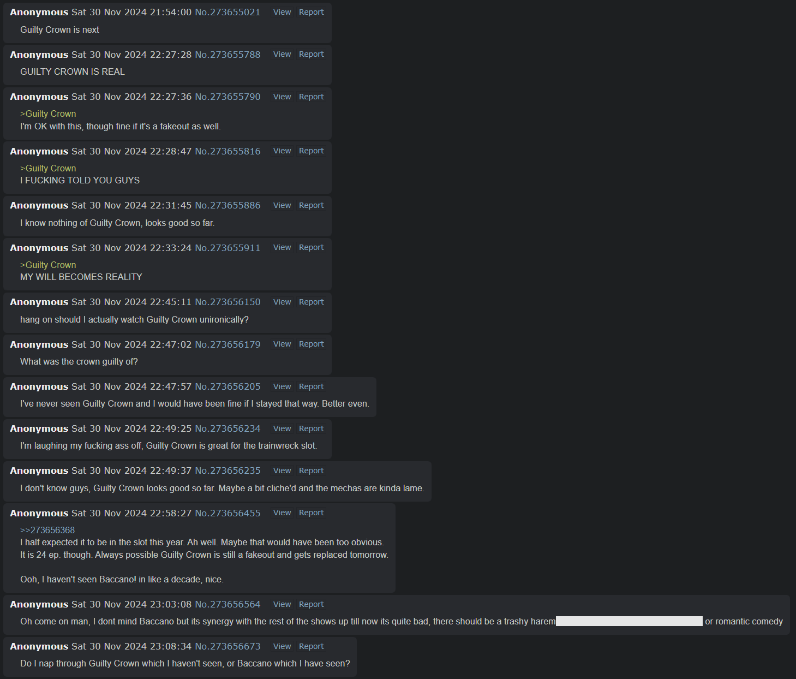The height and width of the screenshot is (679, 796).
Task: Click post number No.273656179
Action: [228, 344]
